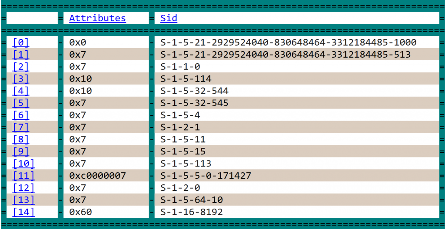Open the [3] row index link
Screen dimensions: 445x229
click(21, 79)
